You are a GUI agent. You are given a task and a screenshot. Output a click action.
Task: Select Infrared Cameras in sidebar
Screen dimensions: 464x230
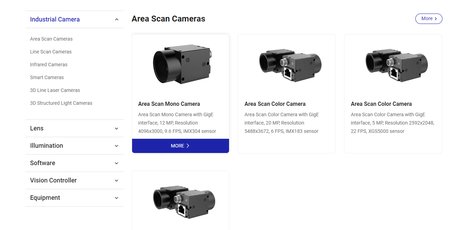coord(49,65)
